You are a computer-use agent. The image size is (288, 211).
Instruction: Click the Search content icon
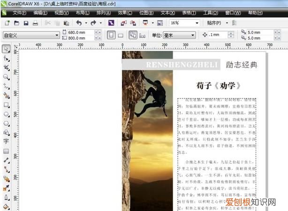[x=111, y=23]
